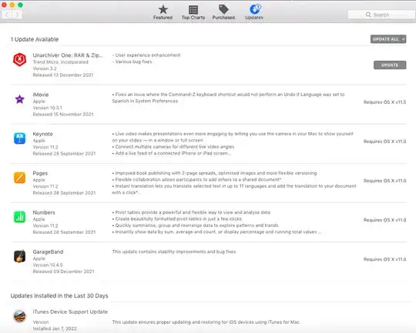Click Trend Micro, Incorporated developer name
The height and width of the screenshot is (333, 416).
(x=61, y=62)
